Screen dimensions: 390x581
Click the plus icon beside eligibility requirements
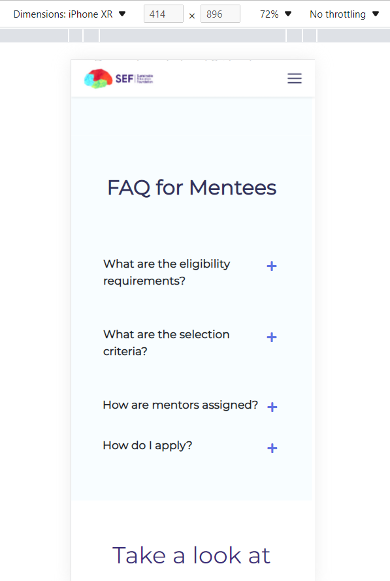coord(272,266)
